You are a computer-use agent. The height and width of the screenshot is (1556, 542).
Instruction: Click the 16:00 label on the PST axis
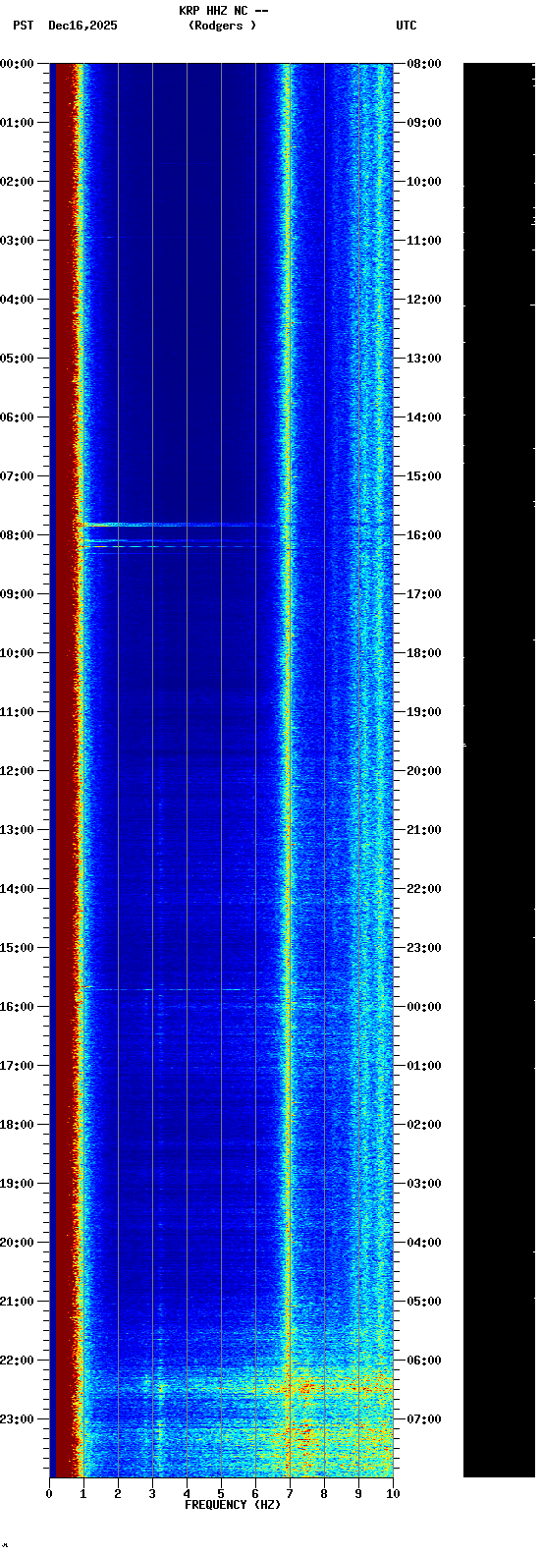(x=18, y=1007)
